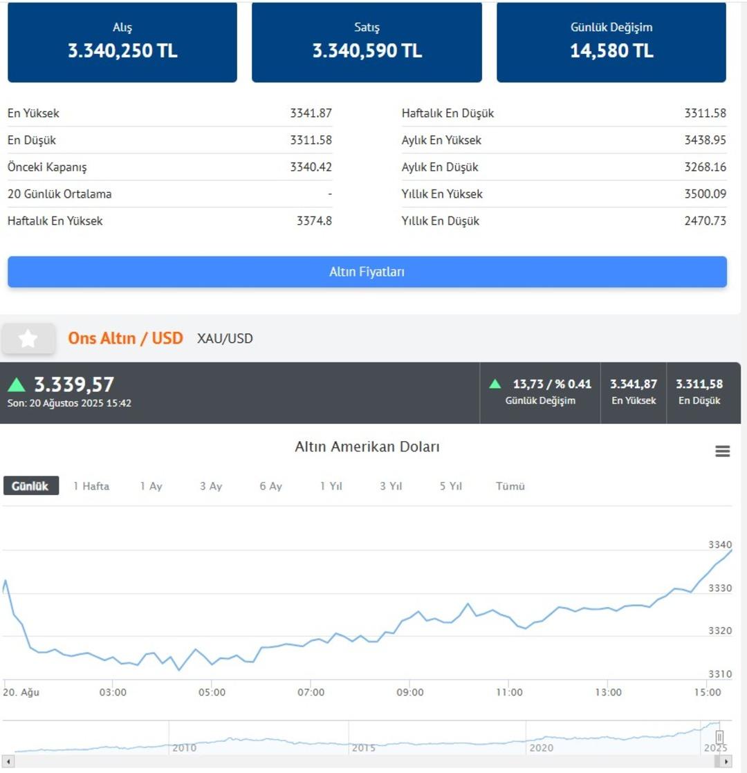The image size is (747, 773).
Task: Open the Altın Fiyatları button
Action: click(x=367, y=272)
